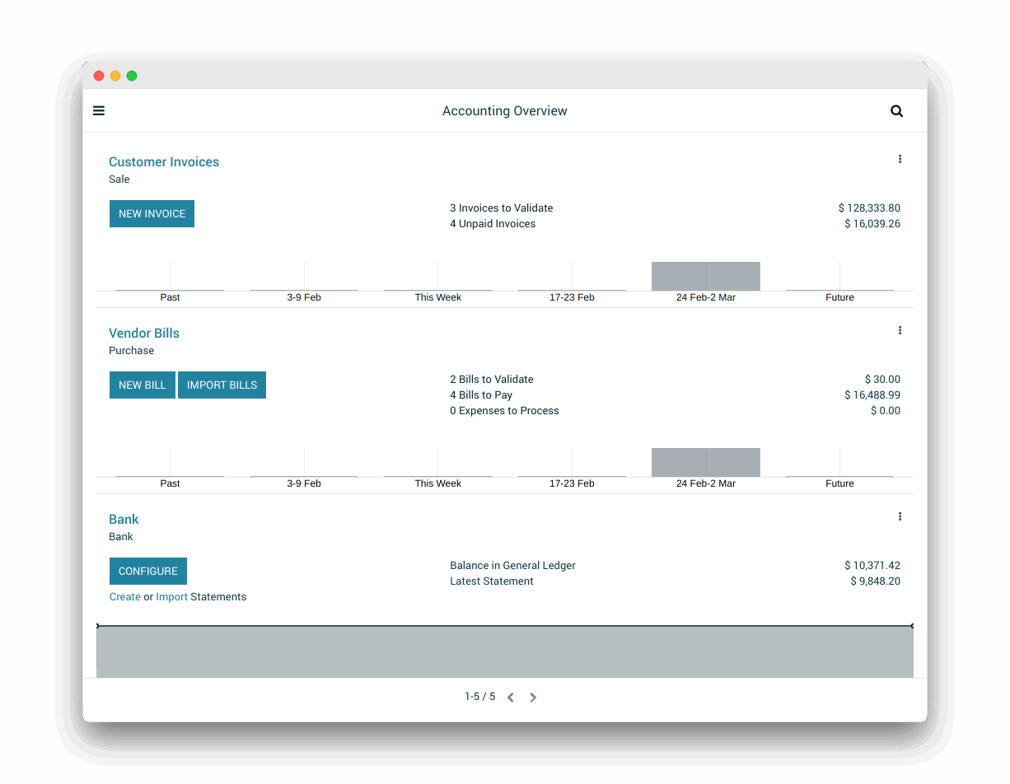Screen dimensions: 1010x784
Task: Open the Customer Invoices heading
Action: click(x=164, y=162)
